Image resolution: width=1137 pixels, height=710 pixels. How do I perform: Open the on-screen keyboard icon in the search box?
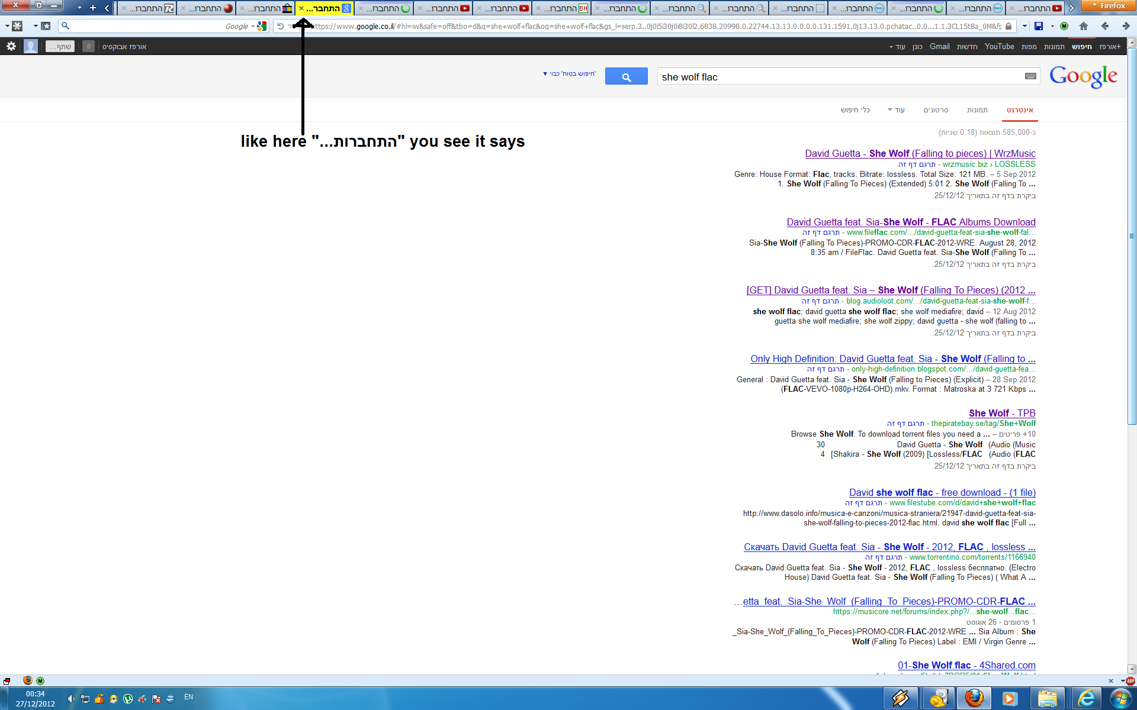[x=1030, y=76]
